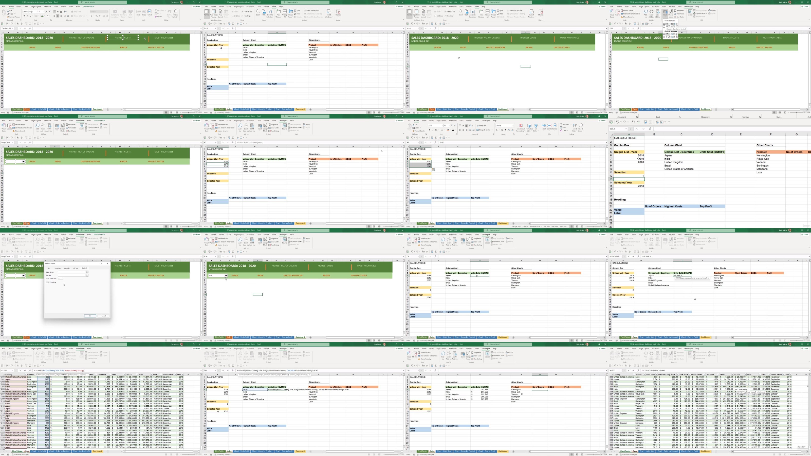Image resolution: width=811 pixels, height=456 pixels.
Task: Click Save in the enlarged quick access toolbar
Action: [x=611, y=122]
